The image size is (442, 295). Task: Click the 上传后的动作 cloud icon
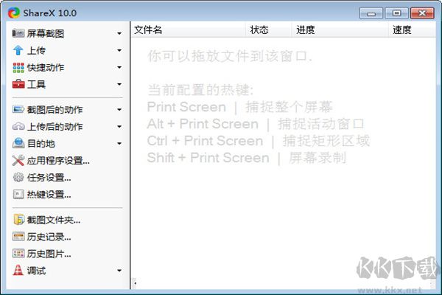(18, 126)
